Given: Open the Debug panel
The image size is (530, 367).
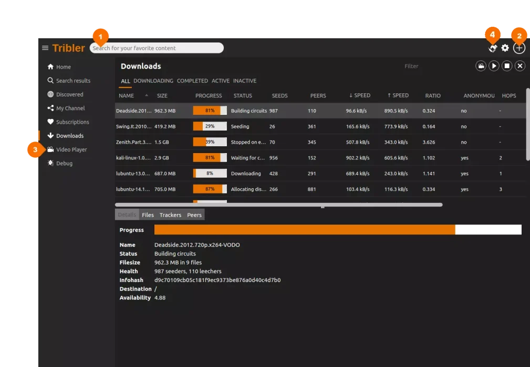Looking at the screenshot, I should tap(60, 163).
